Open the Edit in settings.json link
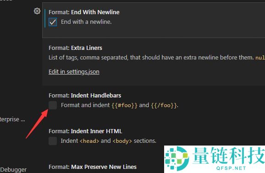The width and height of the screenshot is (265, 173). [x=74, y=72]
